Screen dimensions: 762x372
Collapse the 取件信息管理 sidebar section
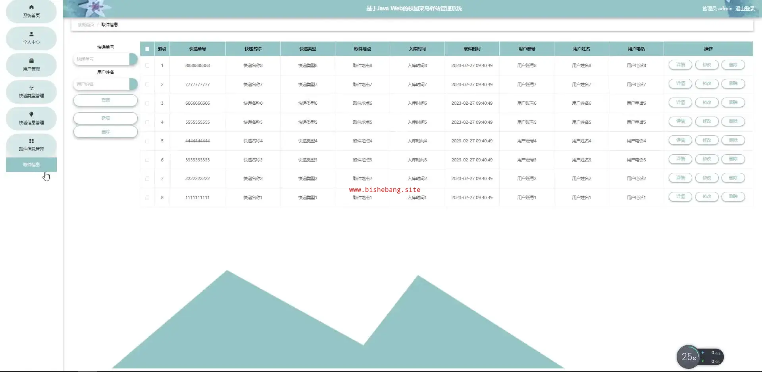click(x=31, y=145)
